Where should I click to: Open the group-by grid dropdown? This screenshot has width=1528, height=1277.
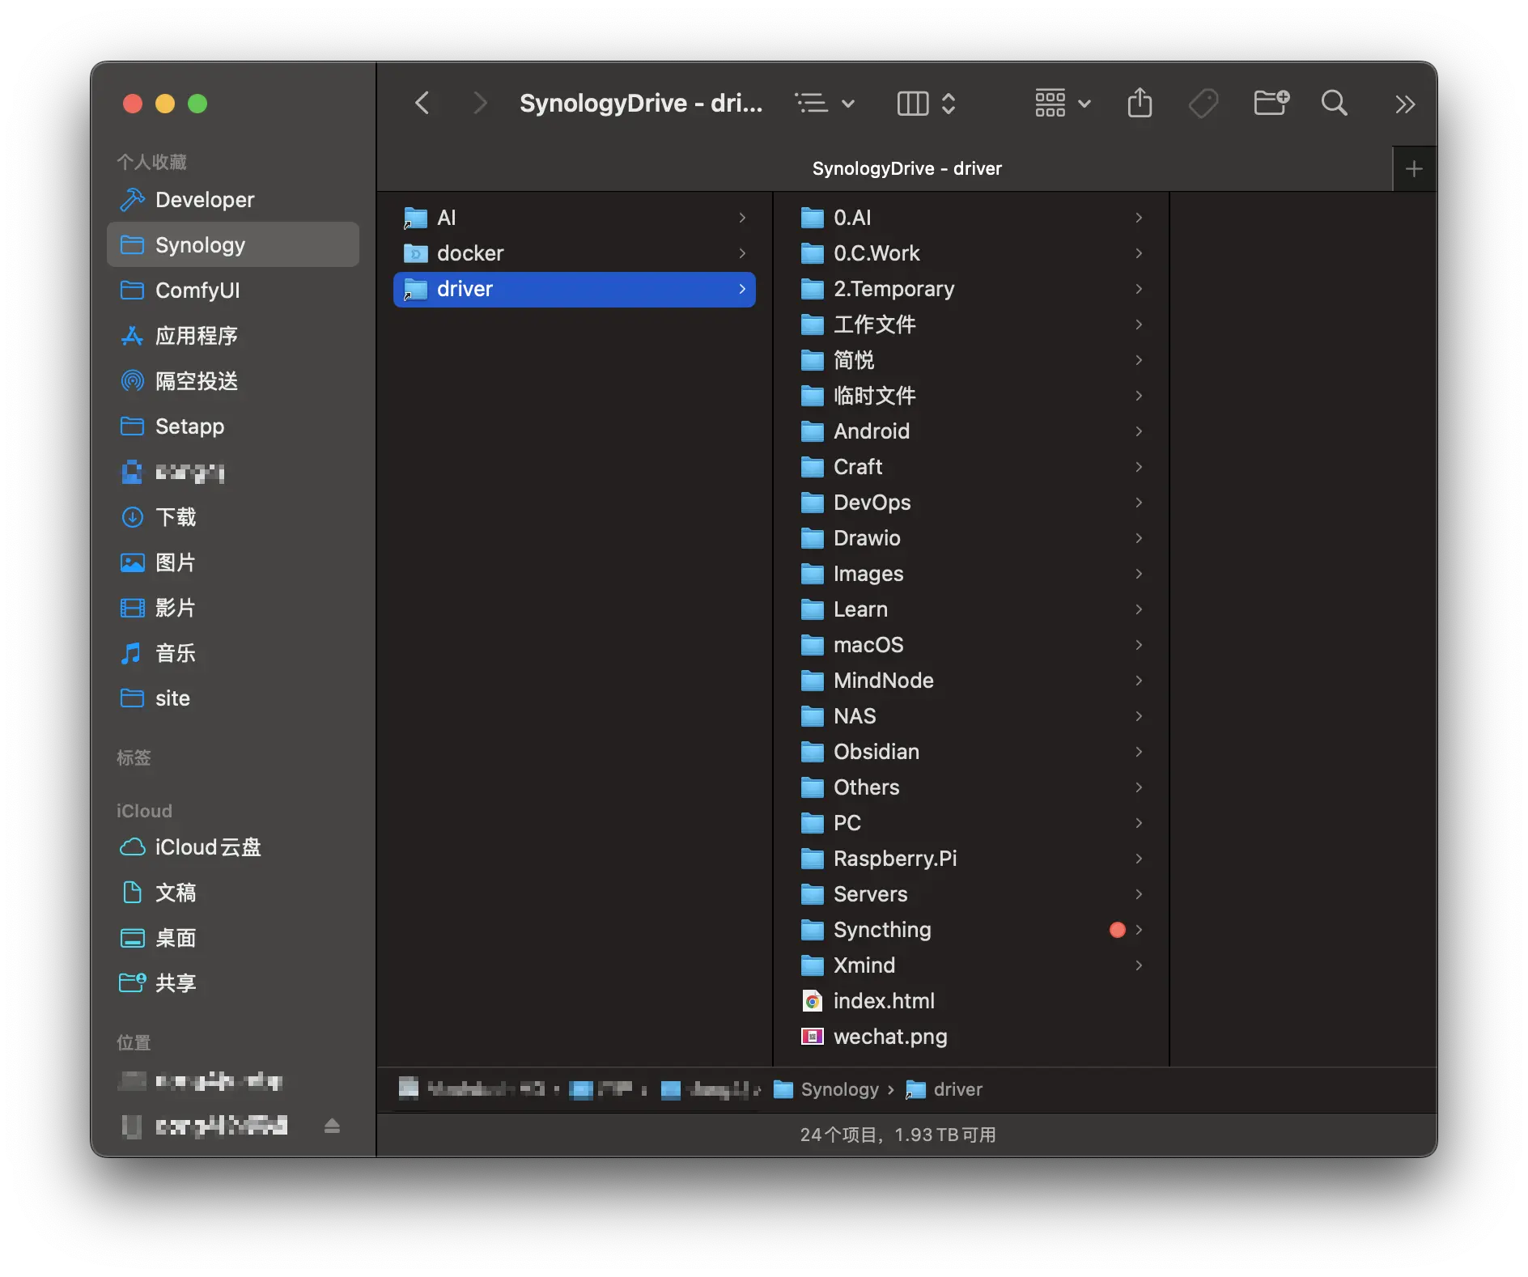pyautogui.click(x=1063, y=104)
